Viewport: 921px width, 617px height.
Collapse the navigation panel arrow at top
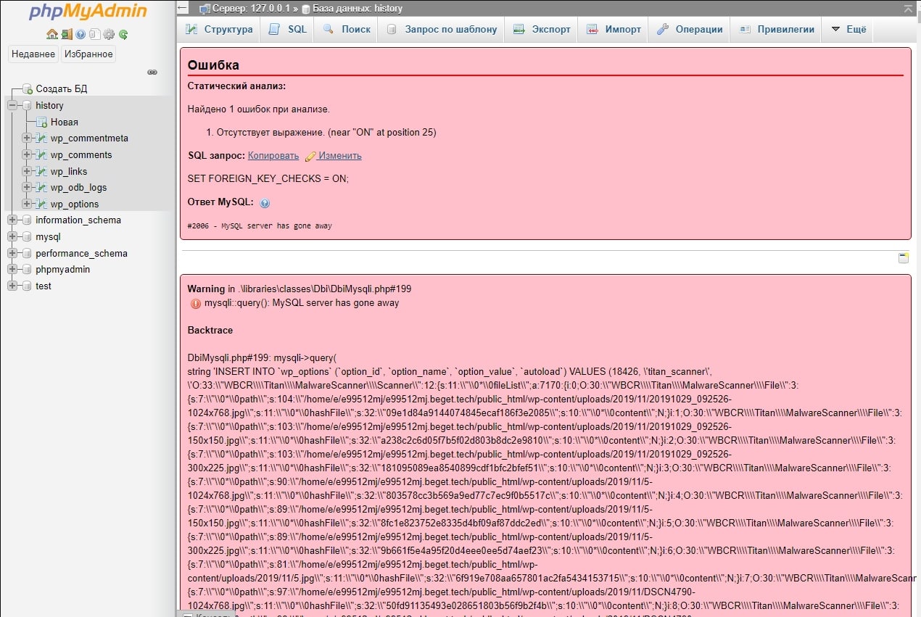click(183, 8)
